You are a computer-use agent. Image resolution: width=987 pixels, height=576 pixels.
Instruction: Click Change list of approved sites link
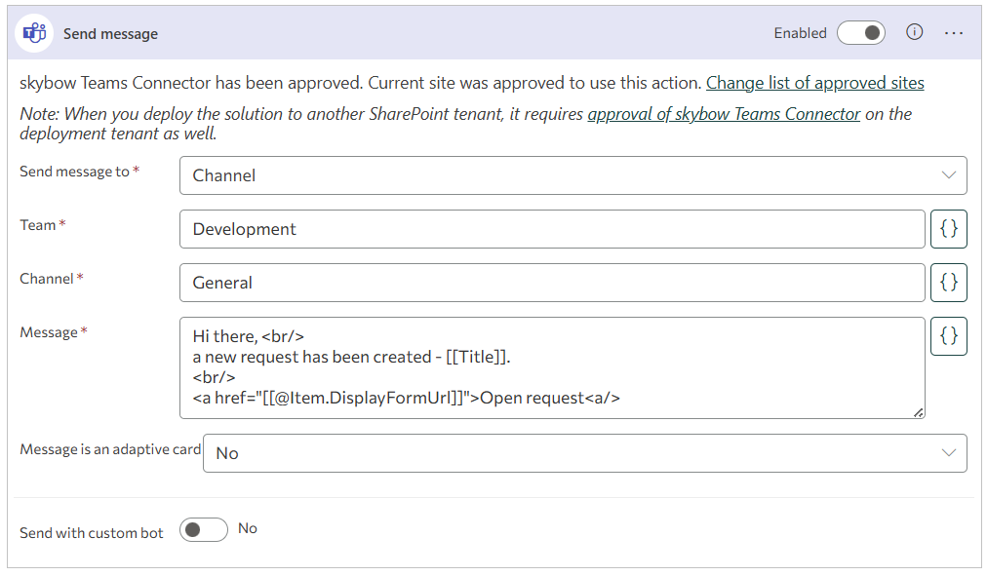814,83
